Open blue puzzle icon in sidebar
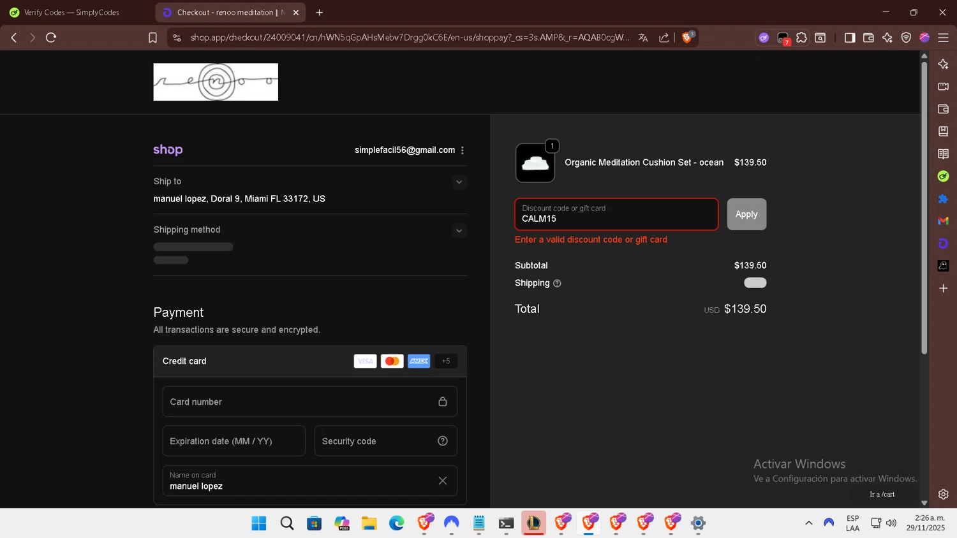This screenshot has width=957, height=538. click(x=943, y=199)
